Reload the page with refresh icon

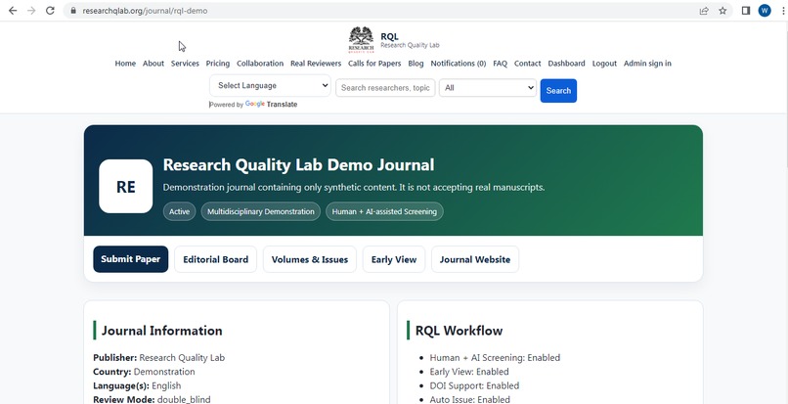click(50, 11)
